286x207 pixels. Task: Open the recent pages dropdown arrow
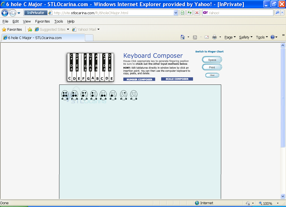(x=19, y=13)
